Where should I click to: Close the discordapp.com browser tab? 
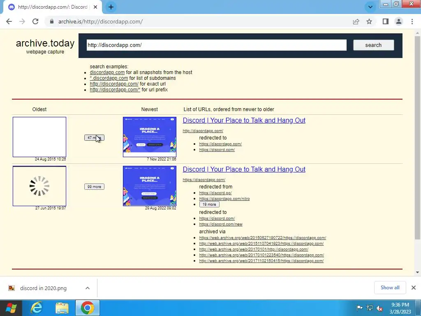click(x=95, y=7)
